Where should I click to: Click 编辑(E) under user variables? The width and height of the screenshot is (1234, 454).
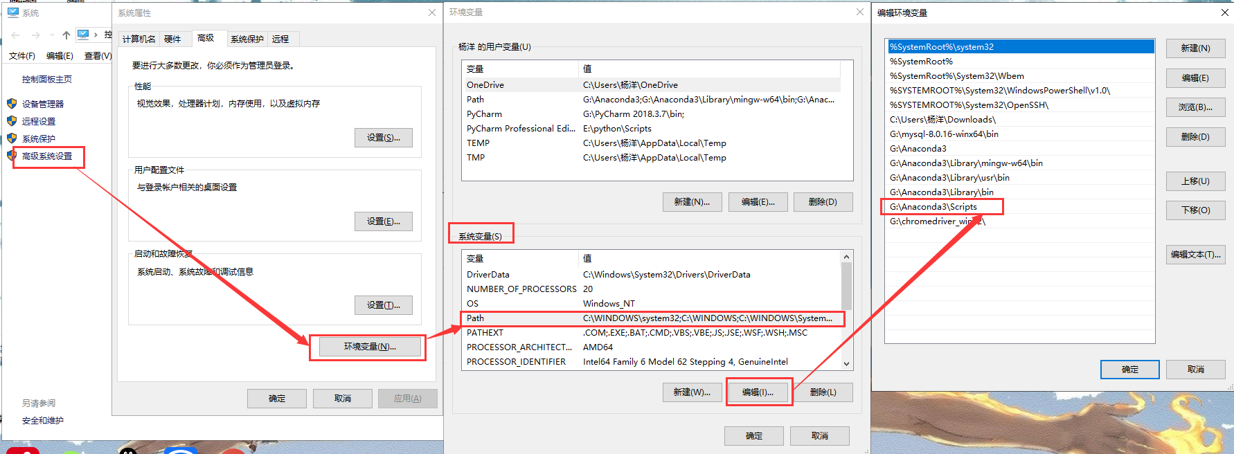pos(758,202)
